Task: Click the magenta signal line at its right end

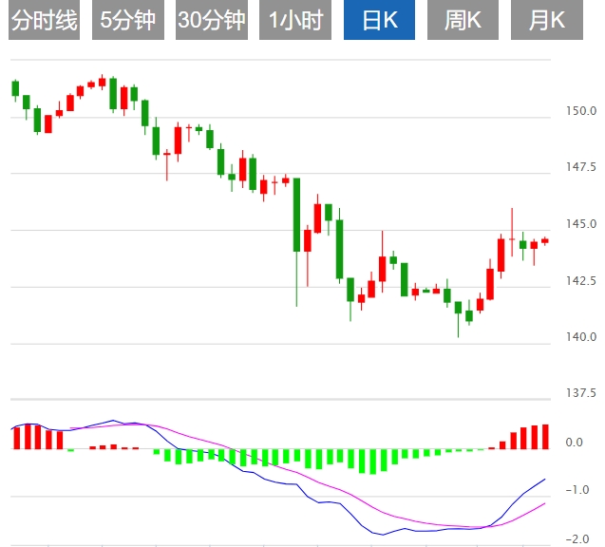Action: tap(544, 504)
